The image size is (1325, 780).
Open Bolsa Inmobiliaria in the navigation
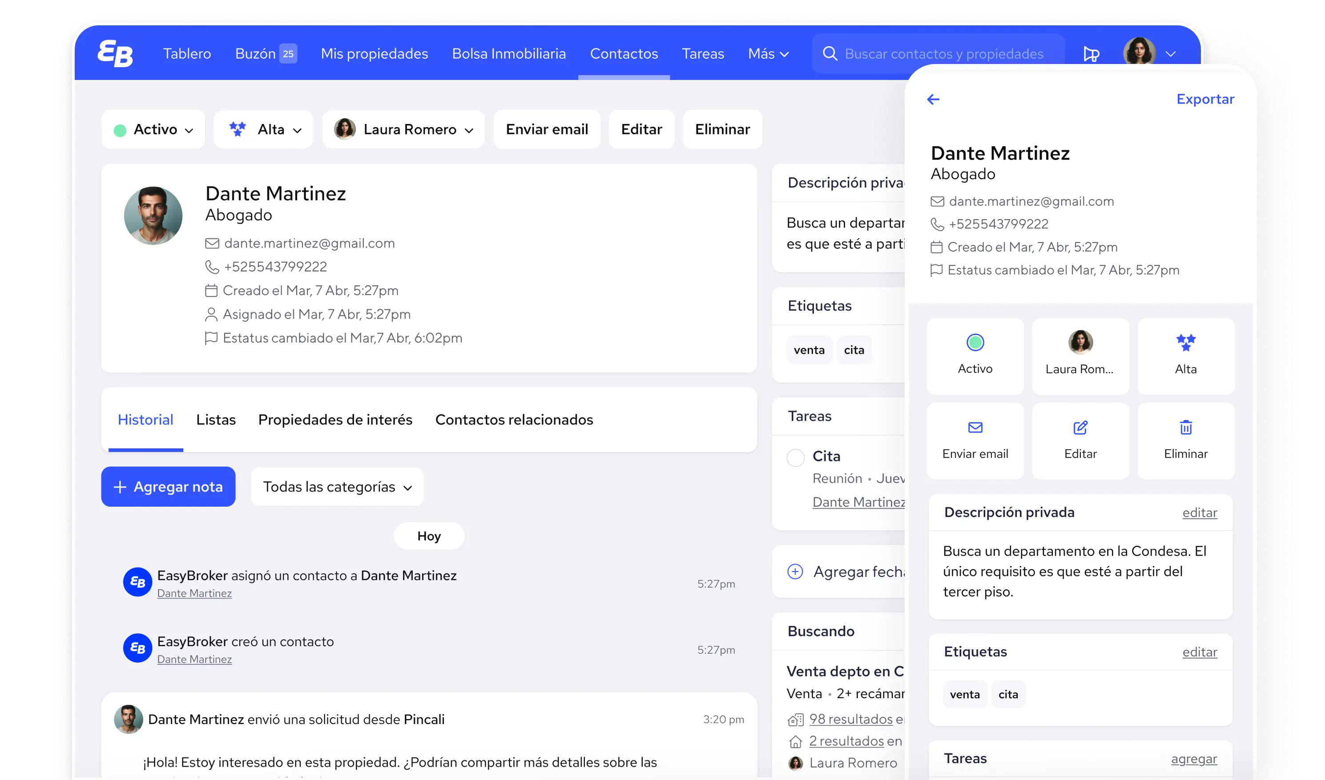509,54
